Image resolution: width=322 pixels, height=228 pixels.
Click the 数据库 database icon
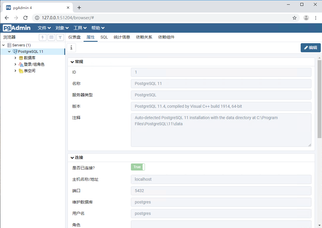pos(21,58)
